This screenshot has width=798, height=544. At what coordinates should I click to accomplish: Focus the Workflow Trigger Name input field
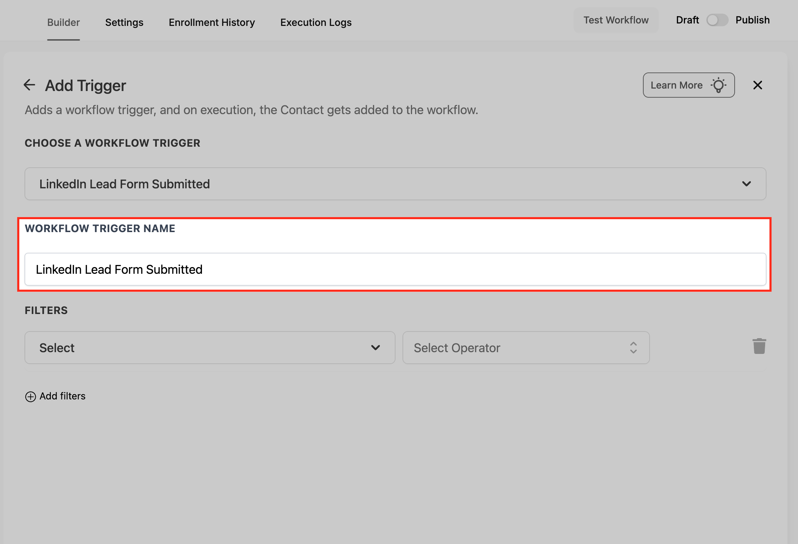coord(395,269)
